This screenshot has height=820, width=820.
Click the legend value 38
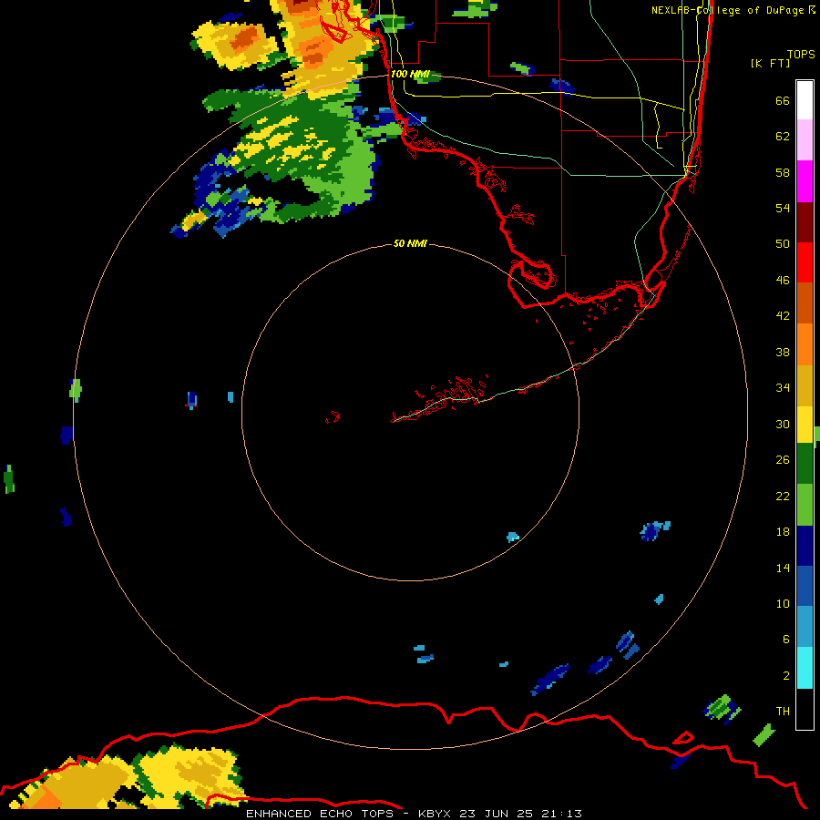(x=783, y=353)
